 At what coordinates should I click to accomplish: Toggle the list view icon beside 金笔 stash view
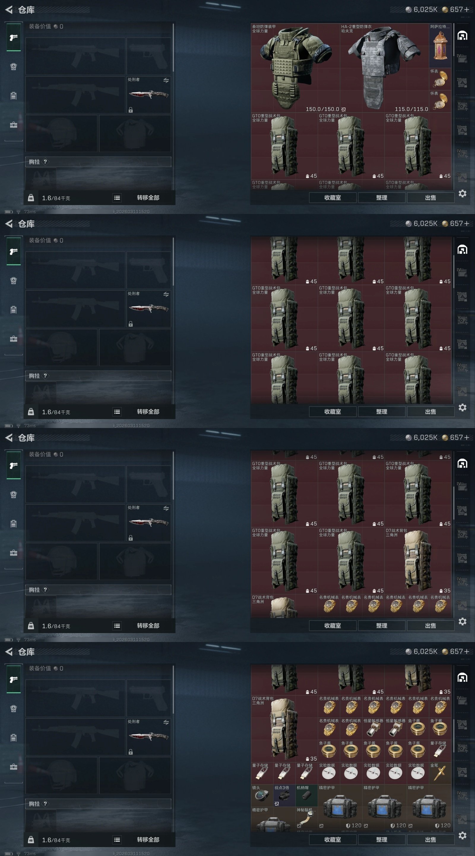click(x=117, y=840)
